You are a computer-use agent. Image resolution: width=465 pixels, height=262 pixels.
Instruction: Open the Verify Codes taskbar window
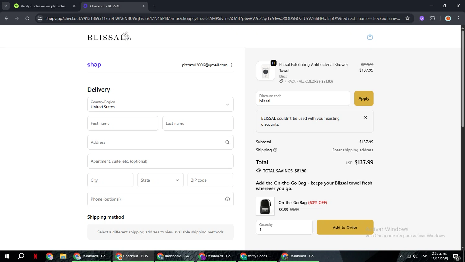[x=258, y=256]
